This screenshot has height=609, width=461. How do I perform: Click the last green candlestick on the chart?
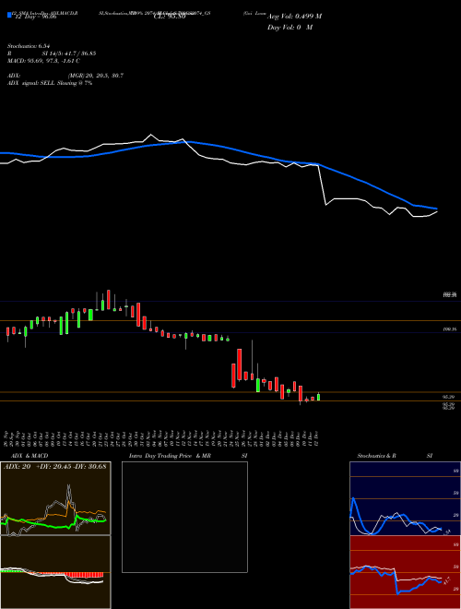[319, 397]
